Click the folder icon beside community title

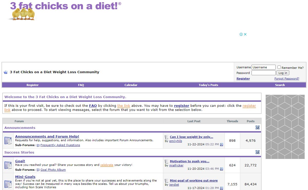(6, 72)
